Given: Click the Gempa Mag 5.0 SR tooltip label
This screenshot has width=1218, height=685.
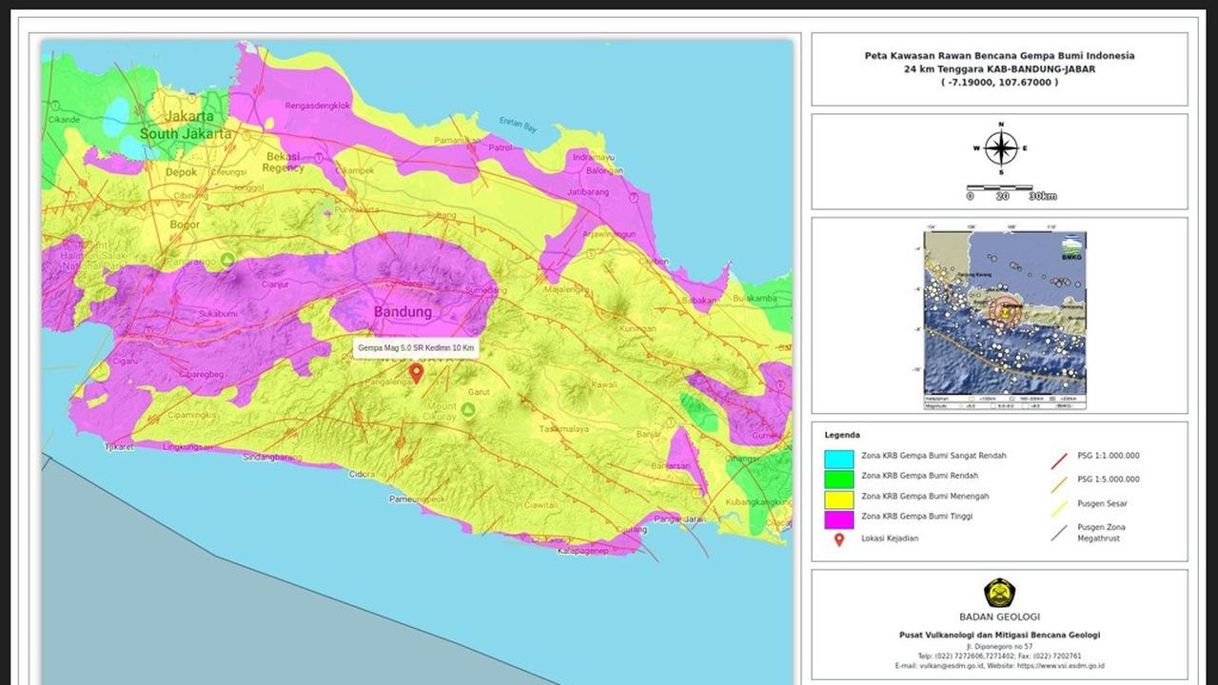Looking at the screenshot, I should (x=416, y=348).
